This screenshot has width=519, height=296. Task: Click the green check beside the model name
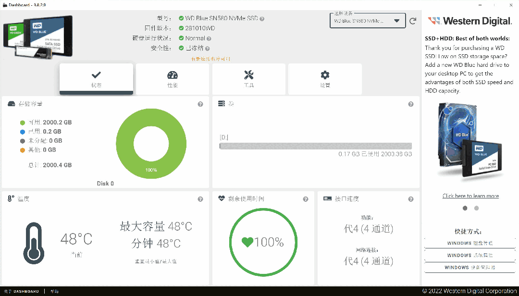(x=181, y=18)
